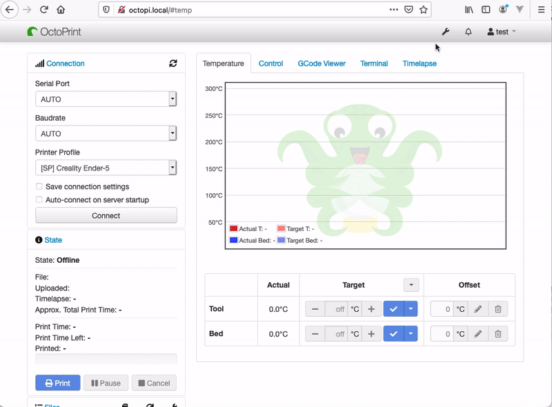Screen dimensions: 552x407
Task: Open the Serial Port dropdown
Action: [106, 99]
